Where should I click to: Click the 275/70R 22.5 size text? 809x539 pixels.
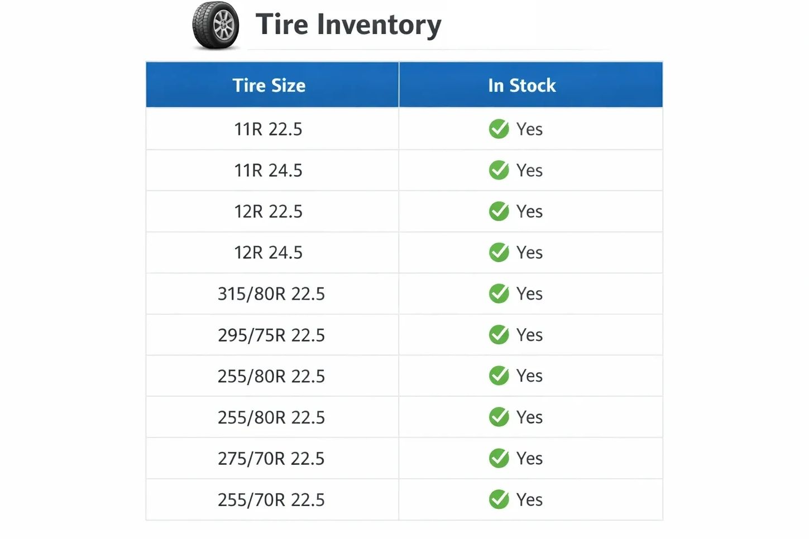pyautogui.click(x=271, y=458)
